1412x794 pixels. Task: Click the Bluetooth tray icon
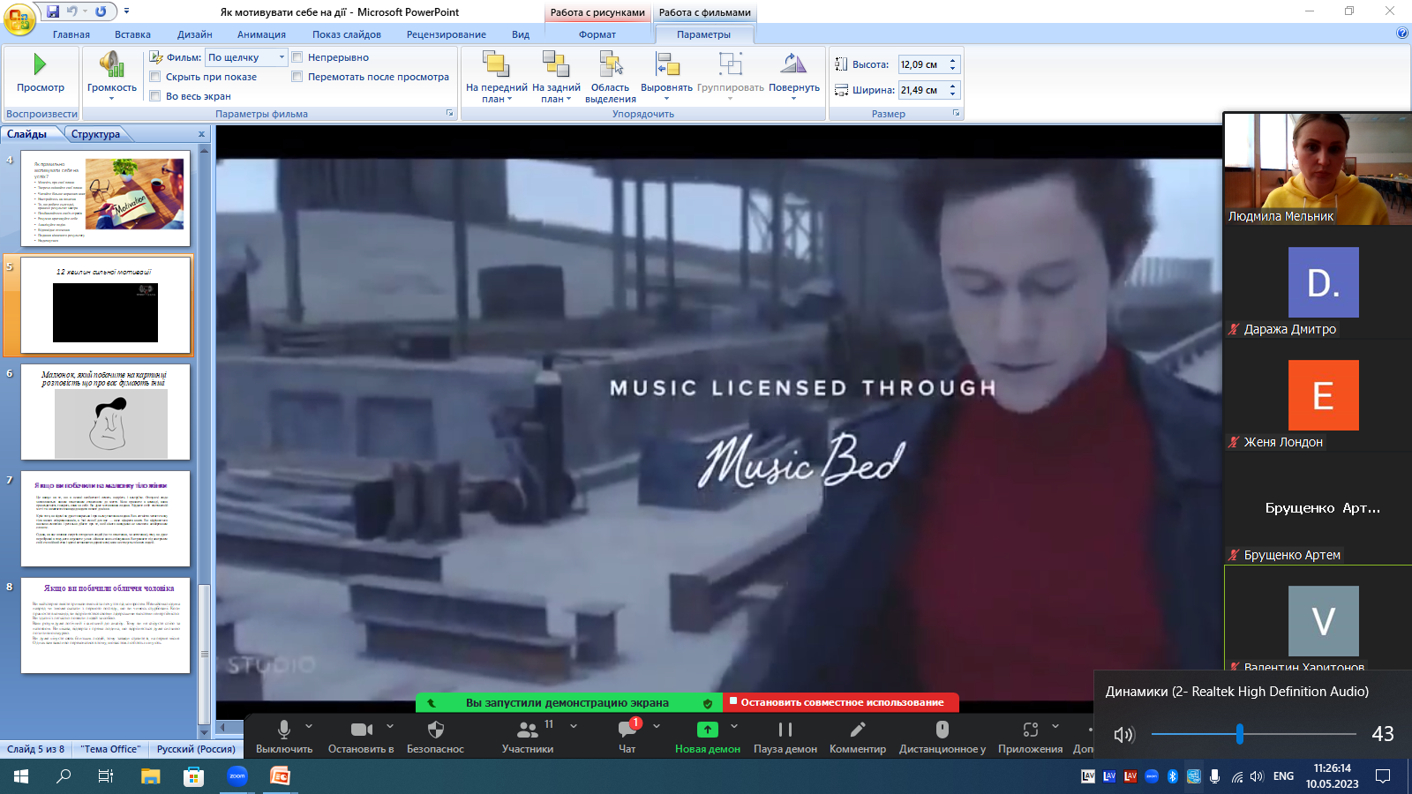pos(1173,776)
